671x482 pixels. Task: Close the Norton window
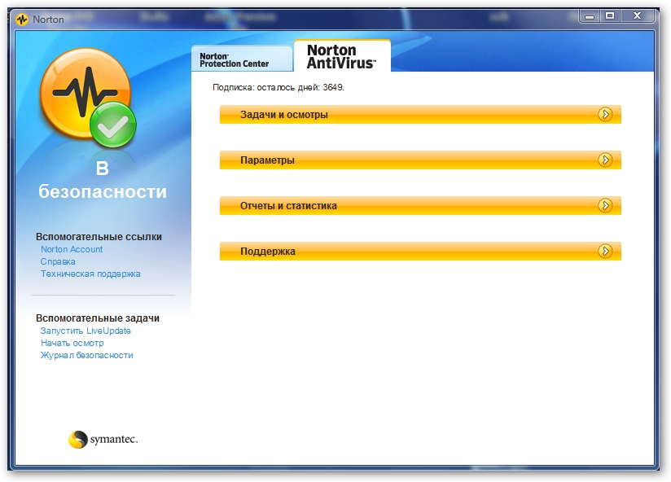[x=637, y=15]
